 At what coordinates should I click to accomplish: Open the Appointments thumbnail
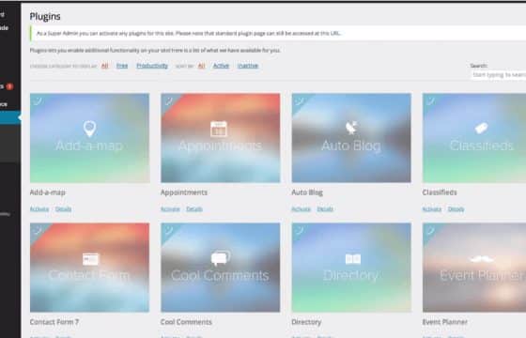(221, 138)
